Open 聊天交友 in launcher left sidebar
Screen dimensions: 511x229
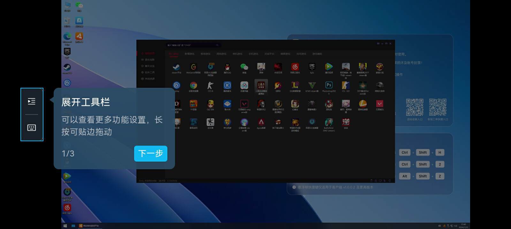(148, 66)
